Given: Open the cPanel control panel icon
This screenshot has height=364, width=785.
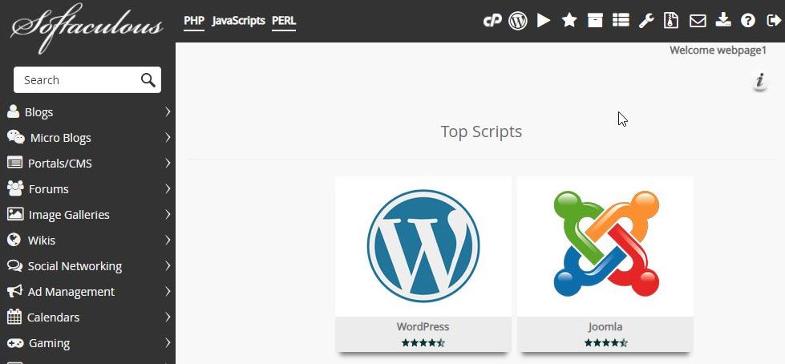Looking at the screenshot, I should (492, 21).
